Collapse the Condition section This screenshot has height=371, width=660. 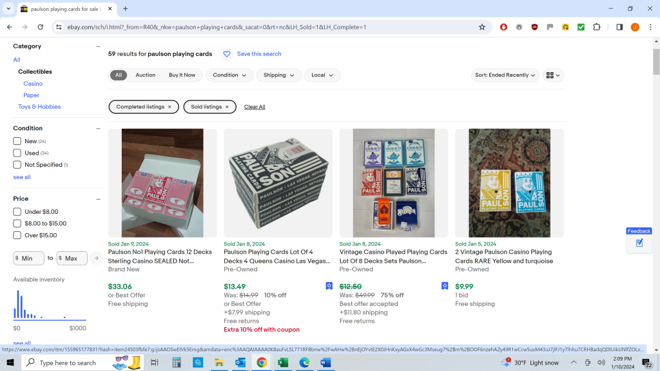tap(98, 128)
